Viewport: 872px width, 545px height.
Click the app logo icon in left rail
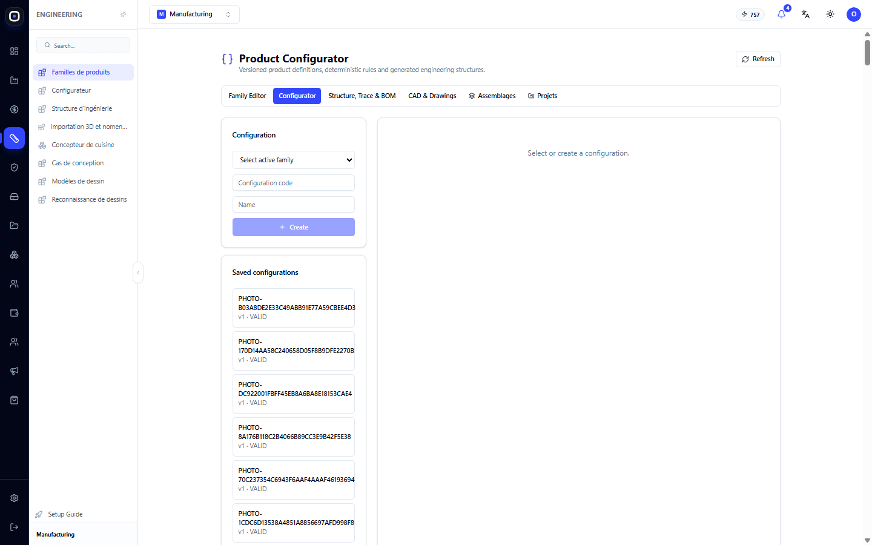coord(15,16)
